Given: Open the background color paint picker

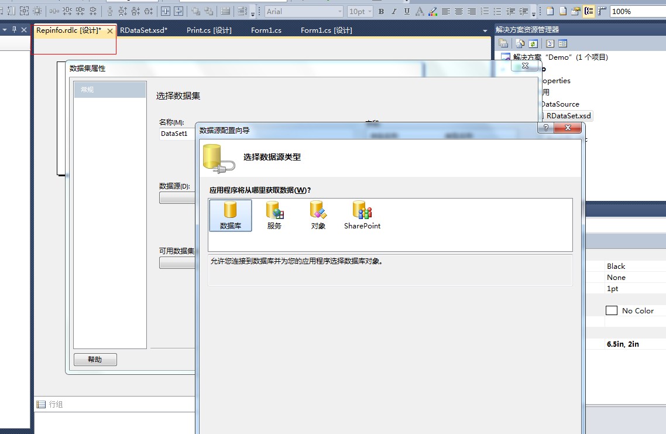Looking at the screenshot, I should (x=432, y=12).
